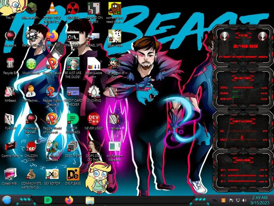274x206 pixels.
Task: Select the DIE PLEASE De icon
Action: pyautogui.click(x=73, y=174)
